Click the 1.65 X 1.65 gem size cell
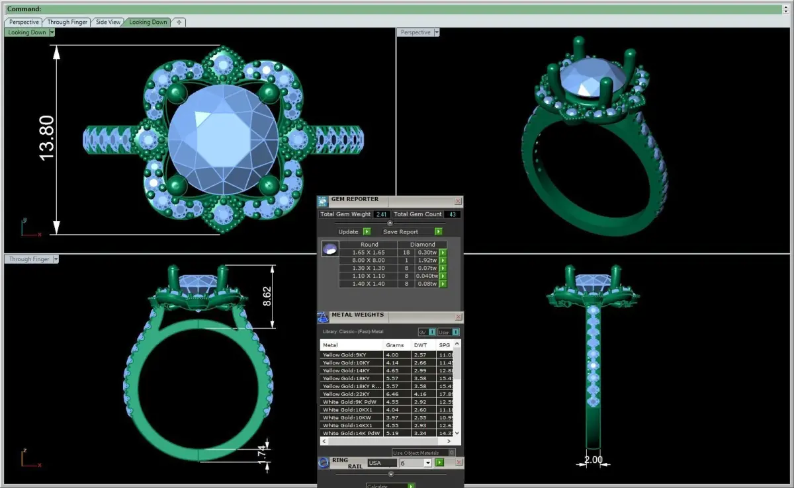Viewport: 794px width, 488px height. [x=369, y=253]
